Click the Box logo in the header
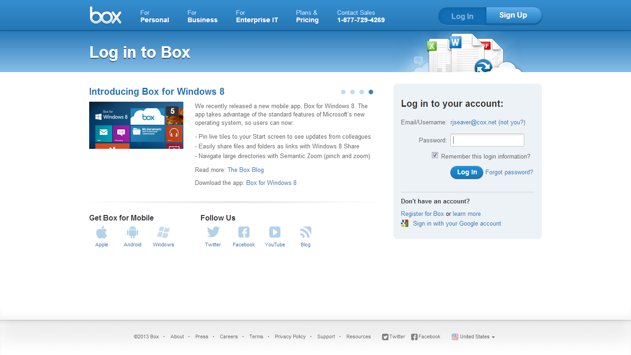 pyautogui.click(x=105, y=15)
